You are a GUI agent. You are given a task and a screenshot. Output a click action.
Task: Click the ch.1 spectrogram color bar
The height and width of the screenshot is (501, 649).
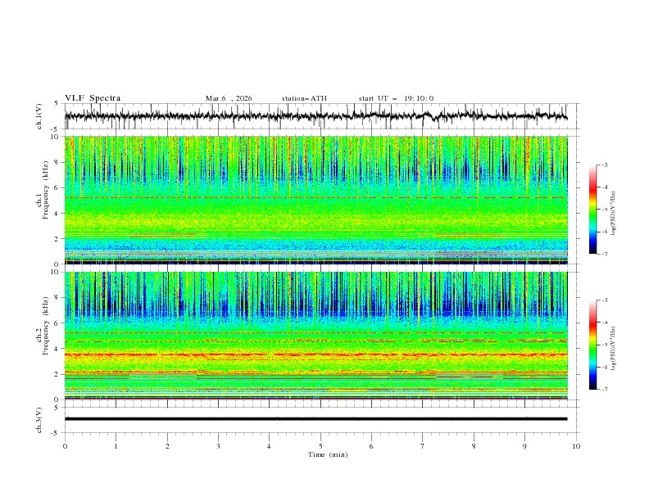tap(593, 210)
